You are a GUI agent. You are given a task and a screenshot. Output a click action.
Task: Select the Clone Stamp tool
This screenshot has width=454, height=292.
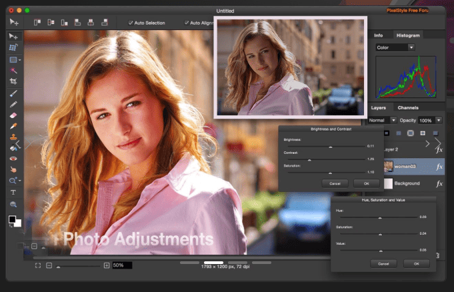click(13, 137)
